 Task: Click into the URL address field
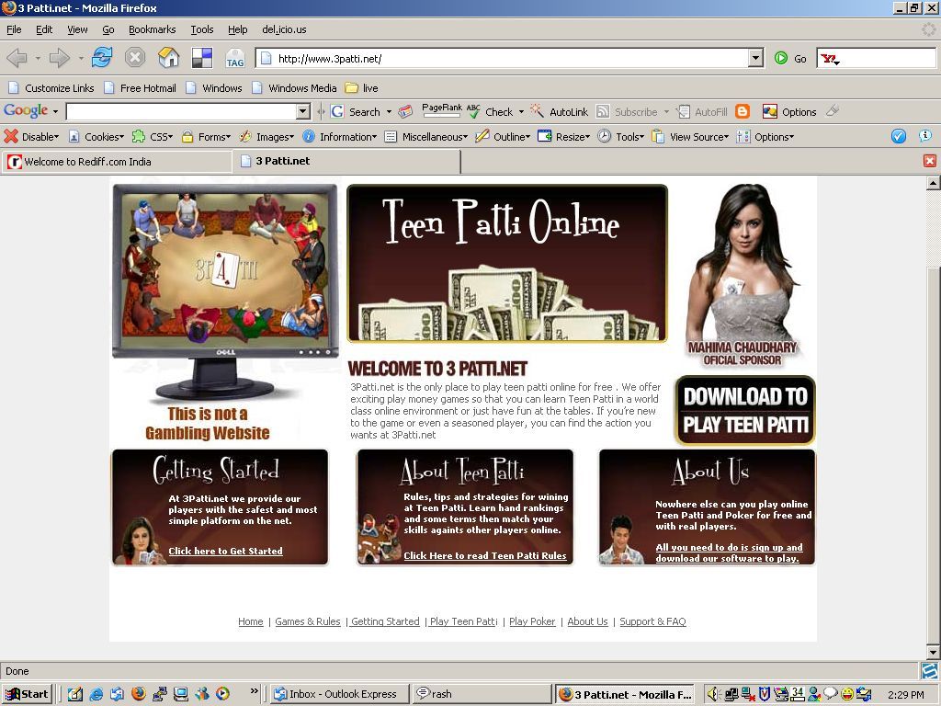pos(504,58)
